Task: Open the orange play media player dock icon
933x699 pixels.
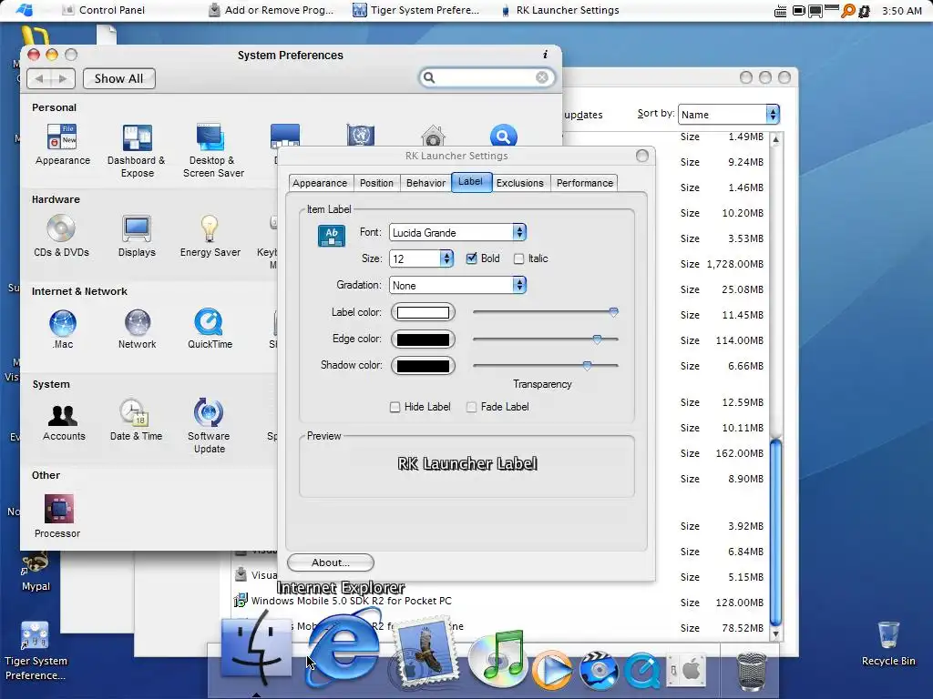Action: [x=551, y=669]
